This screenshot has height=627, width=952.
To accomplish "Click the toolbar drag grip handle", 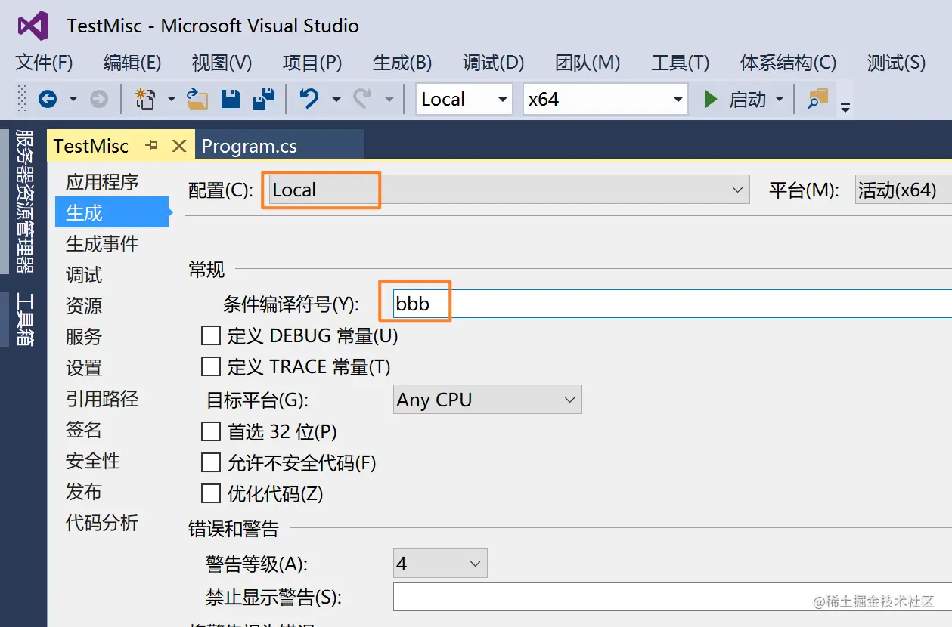I will pyautogui.click(x=22, y=99).
